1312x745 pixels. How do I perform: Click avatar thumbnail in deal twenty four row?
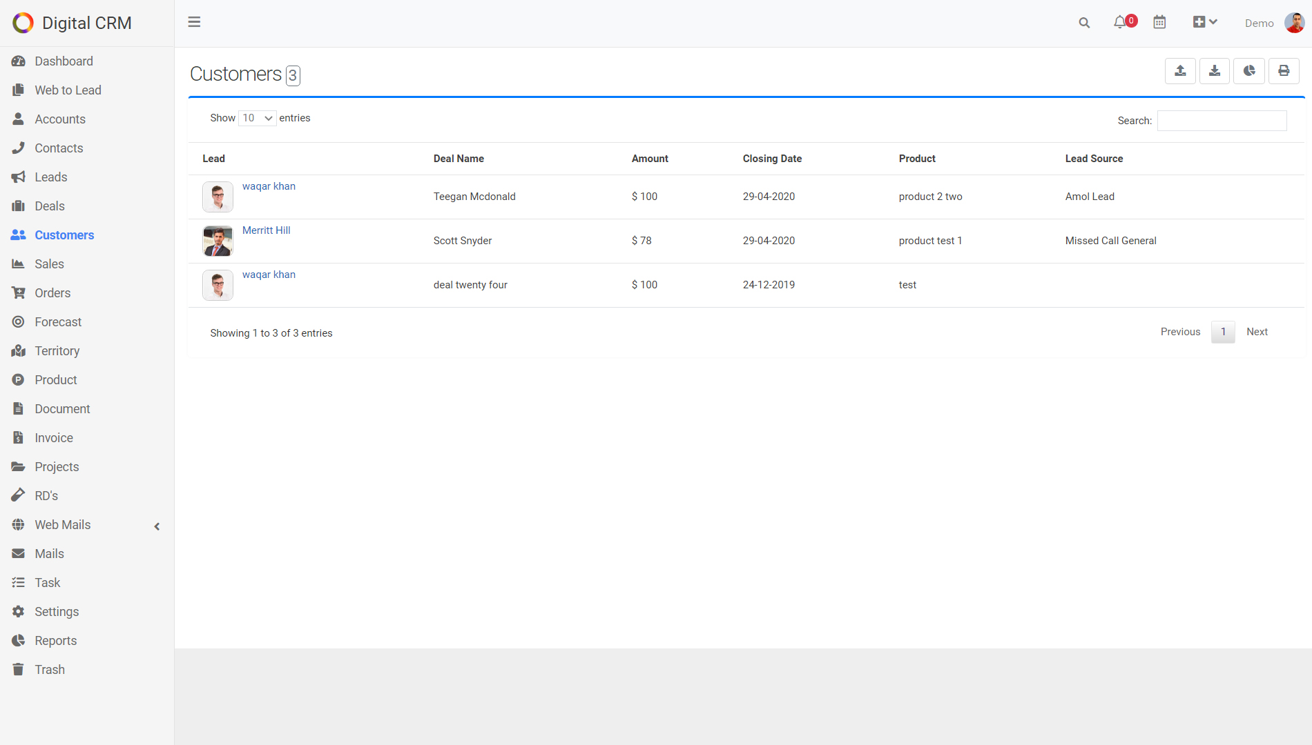coord(218,286)
